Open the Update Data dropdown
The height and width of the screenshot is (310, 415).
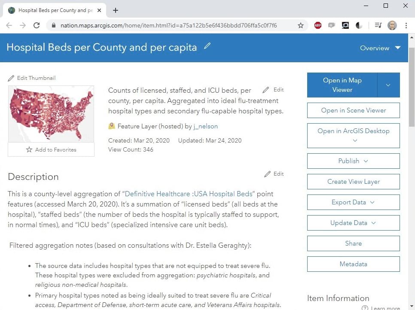[x=353, y=223]
